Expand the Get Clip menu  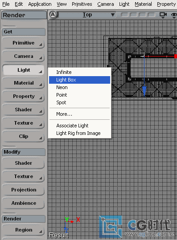click(x=24, y=136)
